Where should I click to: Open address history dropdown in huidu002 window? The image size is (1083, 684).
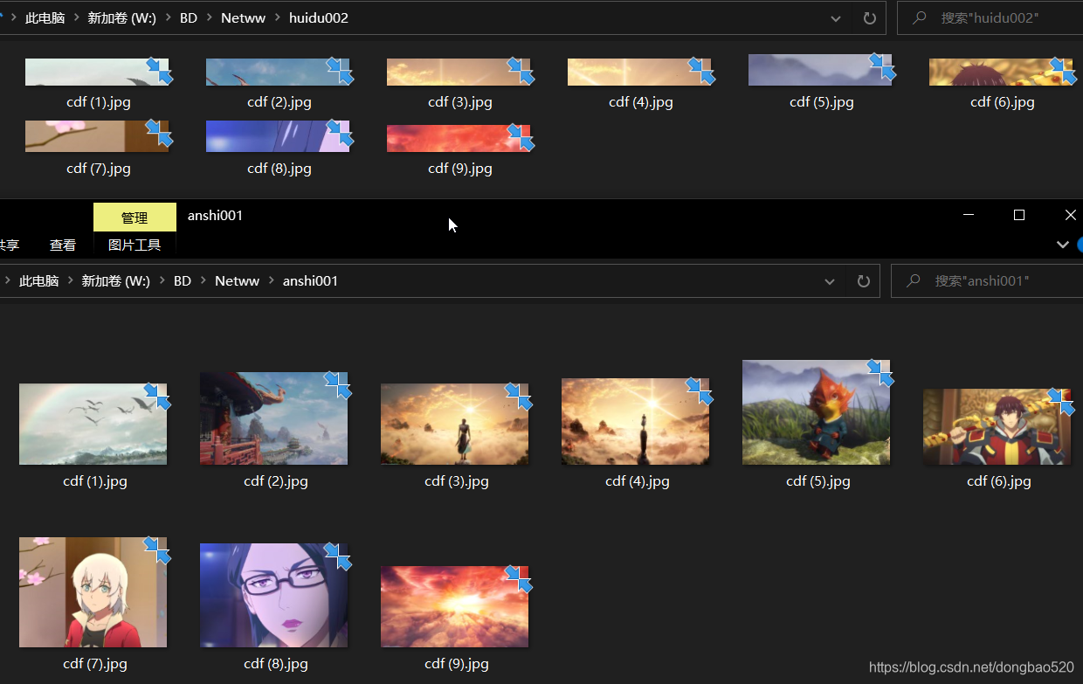point(836,18)
